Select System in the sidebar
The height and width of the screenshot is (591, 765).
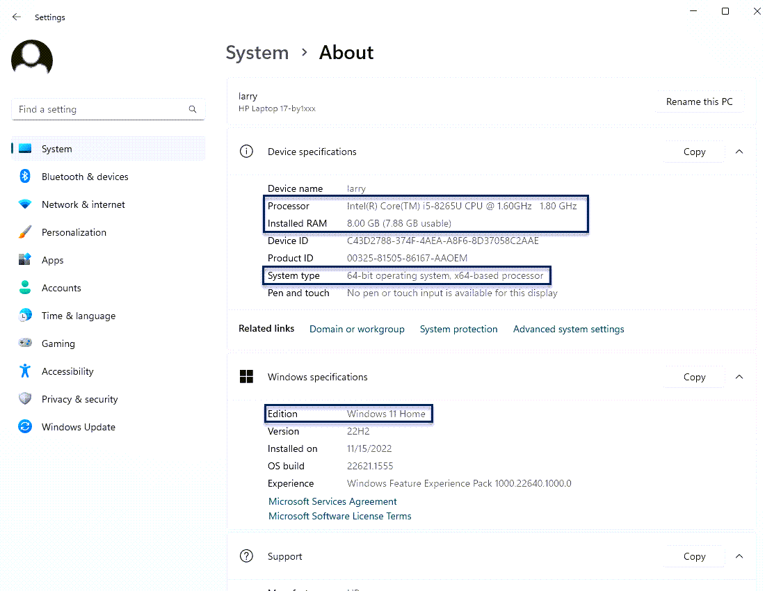(56, 149)
